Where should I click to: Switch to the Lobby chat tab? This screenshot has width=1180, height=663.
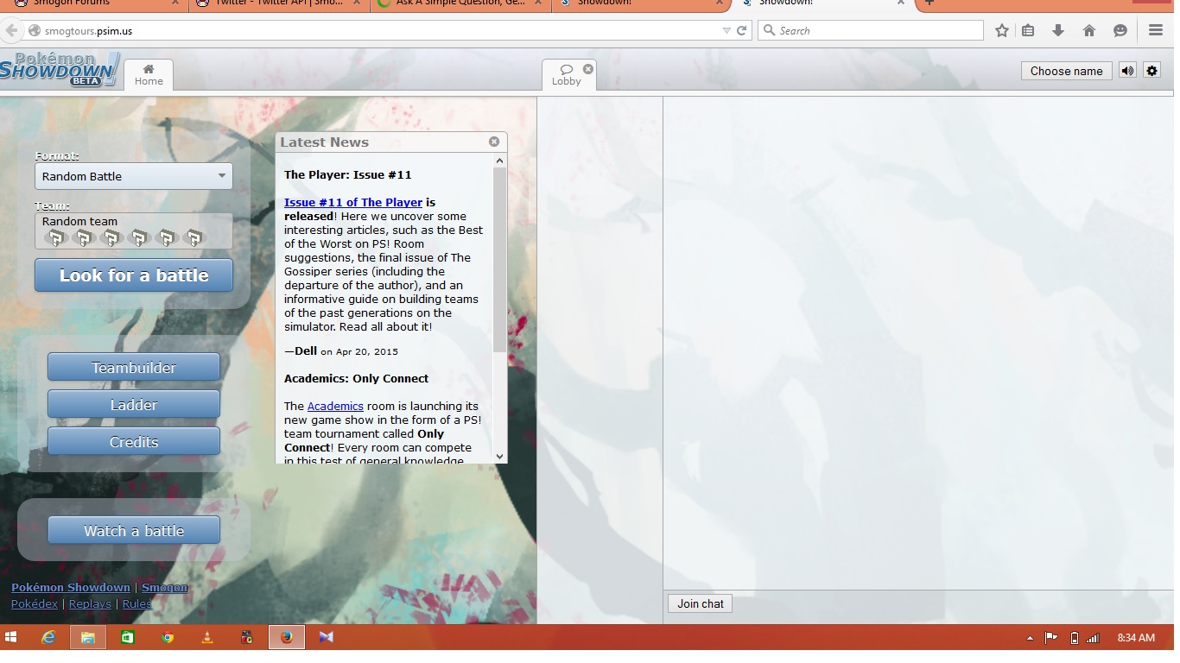tap(567, 75)
